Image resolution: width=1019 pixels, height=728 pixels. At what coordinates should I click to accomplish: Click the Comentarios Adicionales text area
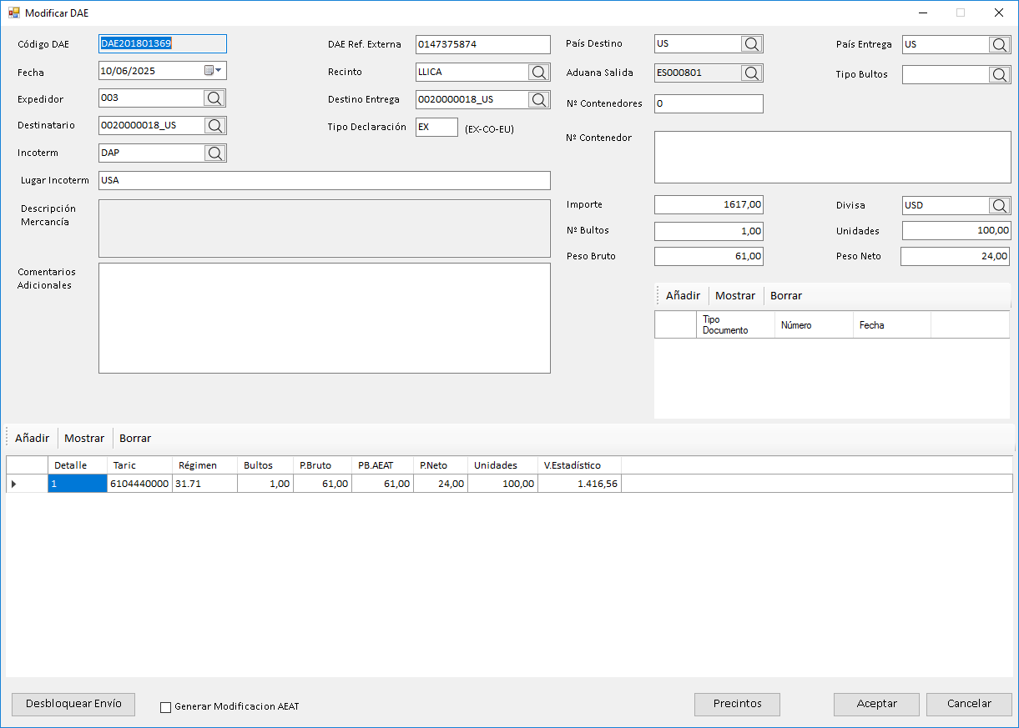coord(324,318)
